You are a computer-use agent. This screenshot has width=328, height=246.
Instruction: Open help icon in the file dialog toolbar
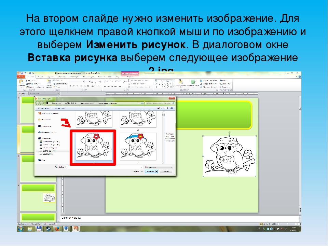pyautogui.click(x=172, y=108)
